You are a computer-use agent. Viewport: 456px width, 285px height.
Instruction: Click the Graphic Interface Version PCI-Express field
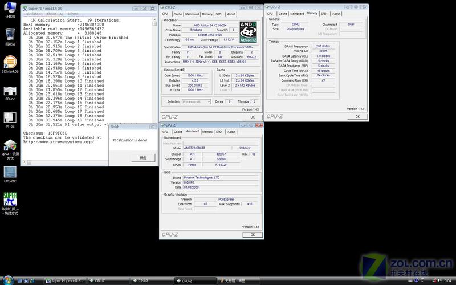click(226, 199)
